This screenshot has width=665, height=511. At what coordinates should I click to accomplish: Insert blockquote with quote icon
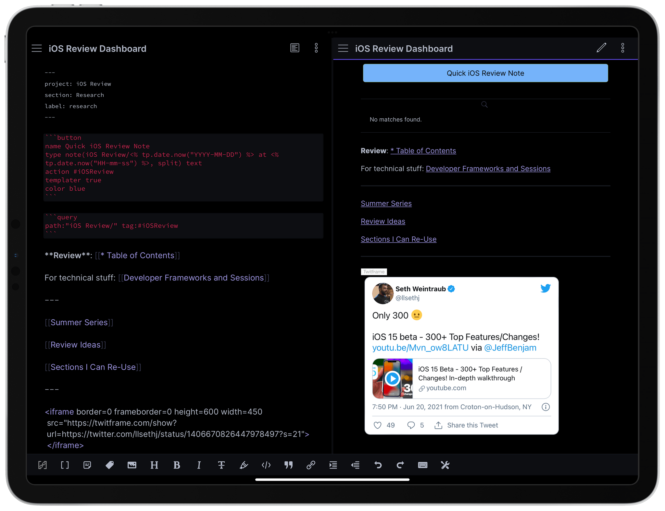(288, 465)
